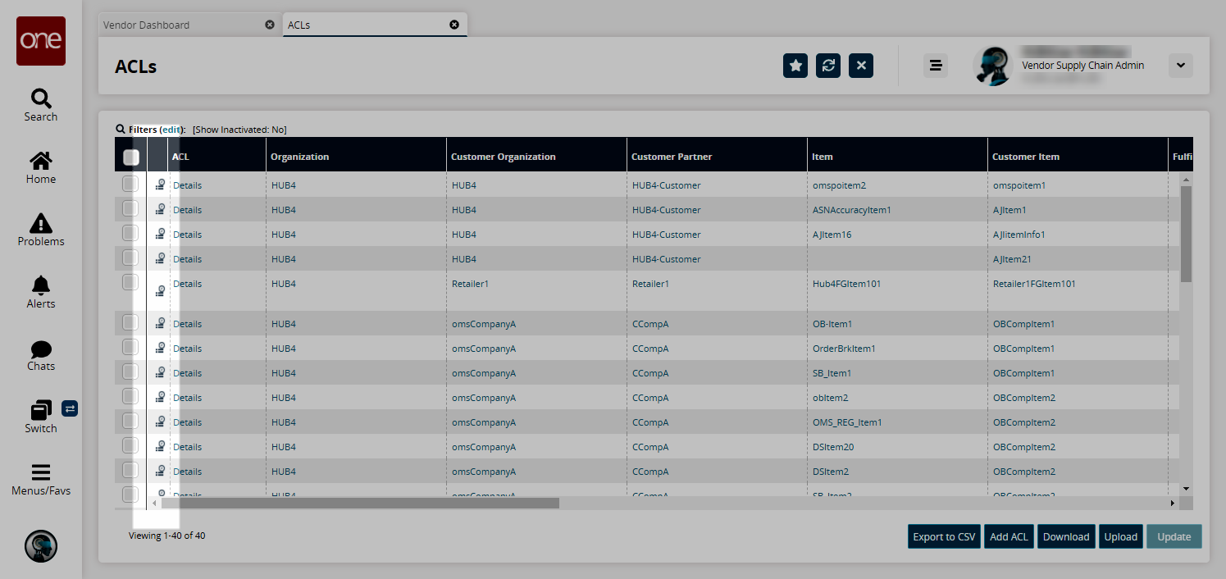The width and height of the screenshot is (1226, 579).
Task: Open the header list menu button
Action: click(935, 66)
